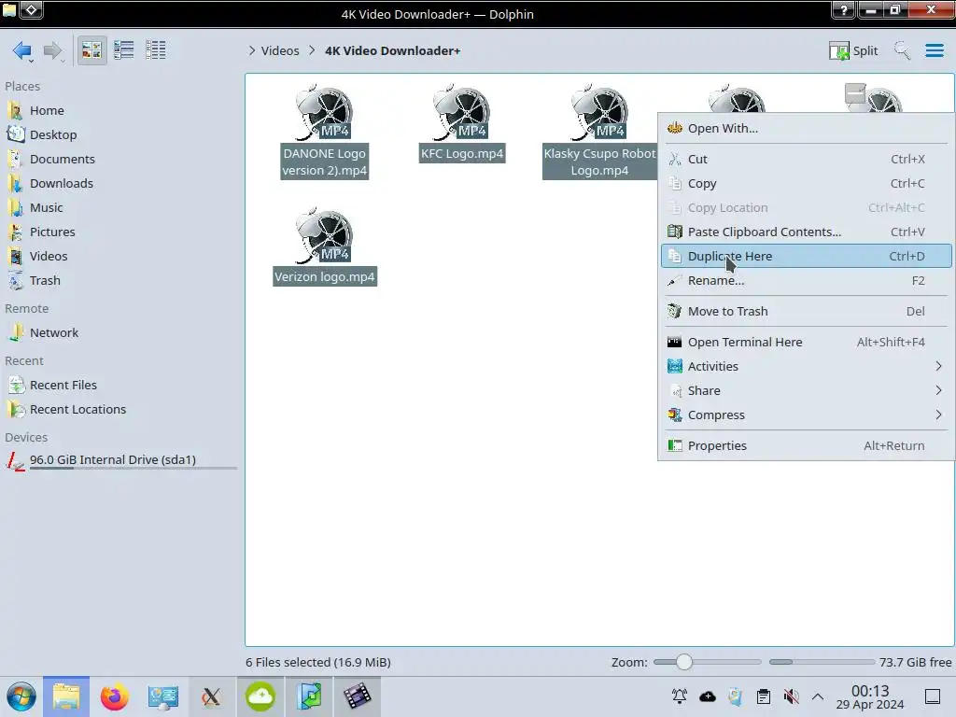Click the Zoom slider handle

click(x=684, y=662)
